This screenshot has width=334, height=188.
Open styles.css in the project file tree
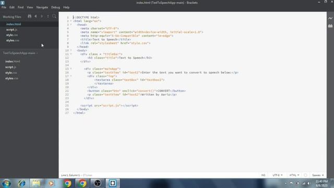coord(11,78)
